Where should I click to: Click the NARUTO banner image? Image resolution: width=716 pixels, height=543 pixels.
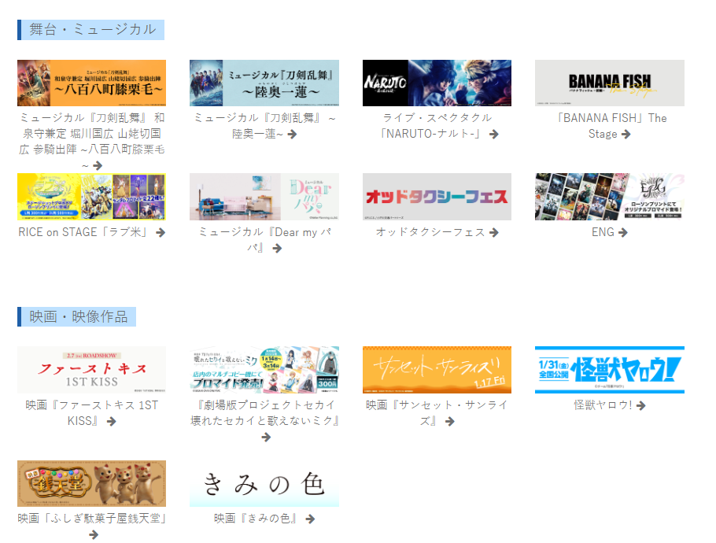click(437, 83)
